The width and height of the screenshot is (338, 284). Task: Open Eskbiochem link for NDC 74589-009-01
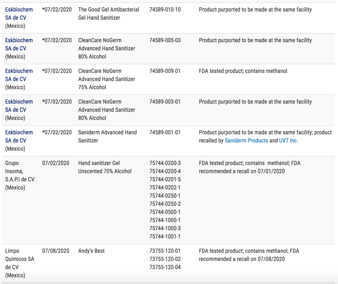pos(19,75)
